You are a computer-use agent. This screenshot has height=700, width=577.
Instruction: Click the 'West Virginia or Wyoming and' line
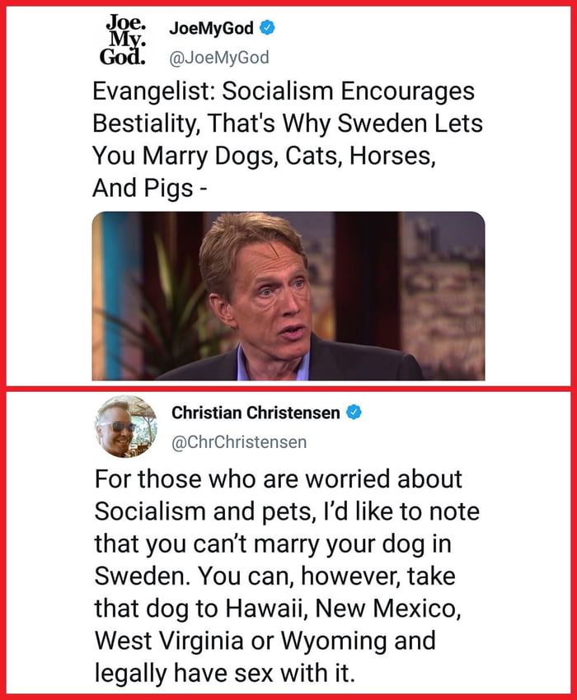coord(265,641)
